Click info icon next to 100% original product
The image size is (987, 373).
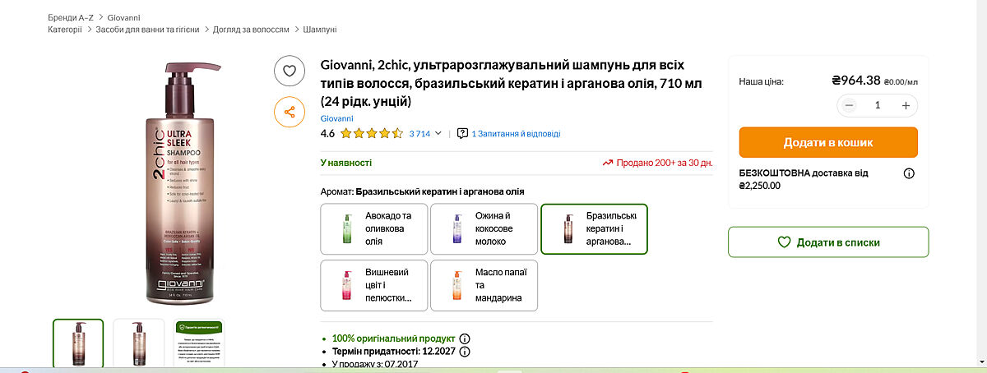pos(465,338)
